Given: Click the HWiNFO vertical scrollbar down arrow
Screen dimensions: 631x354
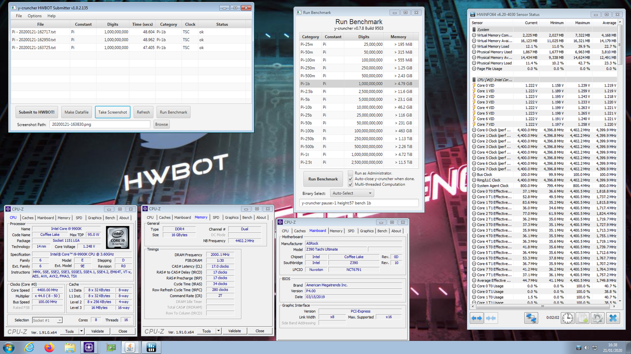Looking at the screenshot, I should [x=620, y=301].
